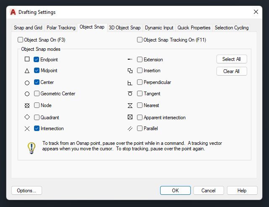Image resolution: width=269 pixels, height=207 pixels.
Task: Go to the Dynamic Input tab
Action: (x=159, y=28)
